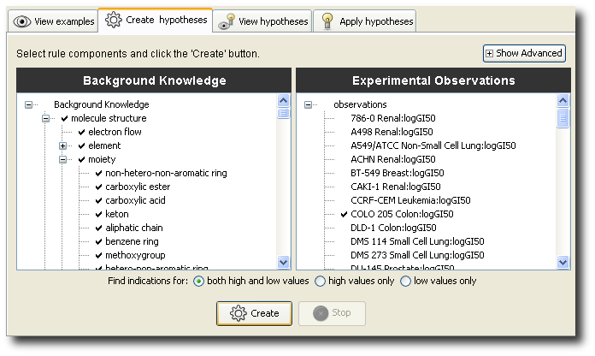
Task: Click the checkmark icon next to carboxylic acid
Action: 99,200
